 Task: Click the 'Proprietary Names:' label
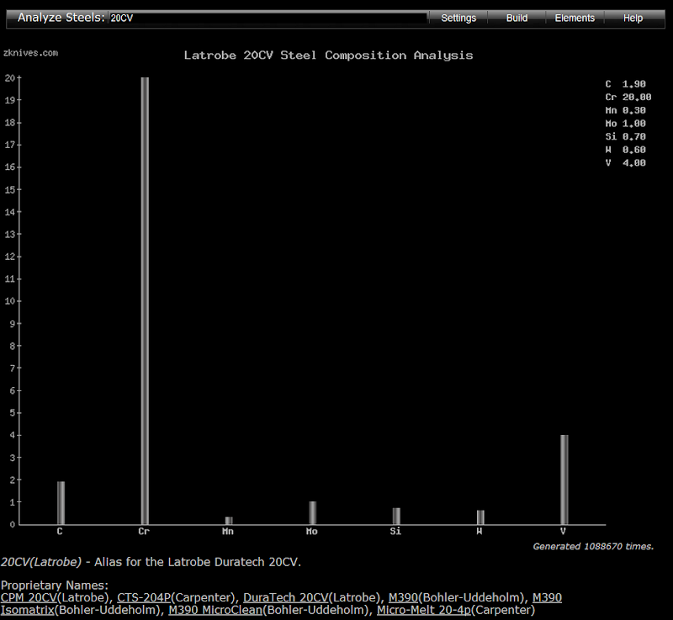click(x=55, y=586)
